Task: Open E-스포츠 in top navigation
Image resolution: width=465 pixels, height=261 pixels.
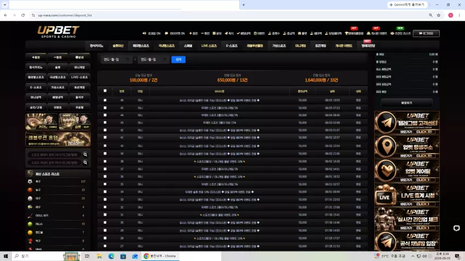Action: [x=231, y=46]
